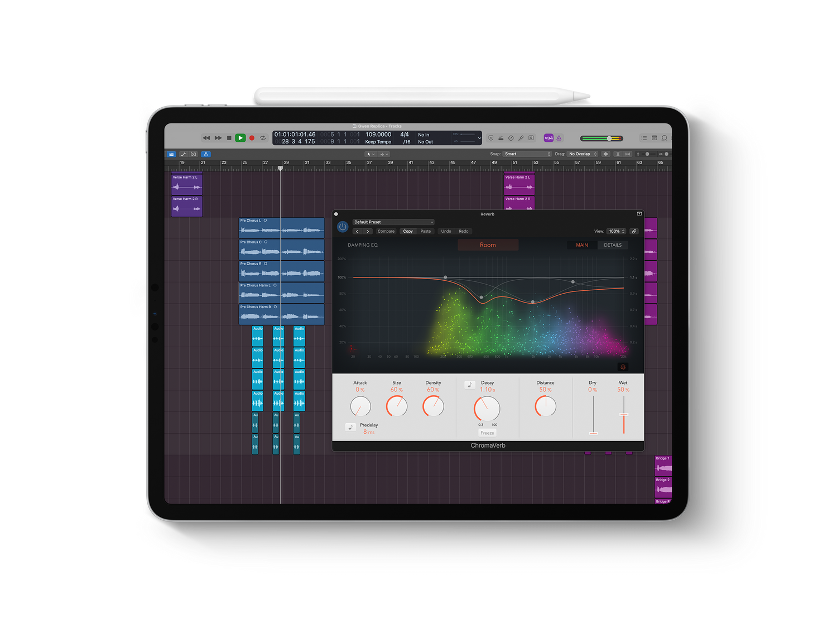Select the Pre Chorus L audio region
This screenshot has width=837, height=628.
(x=281, y=228)
